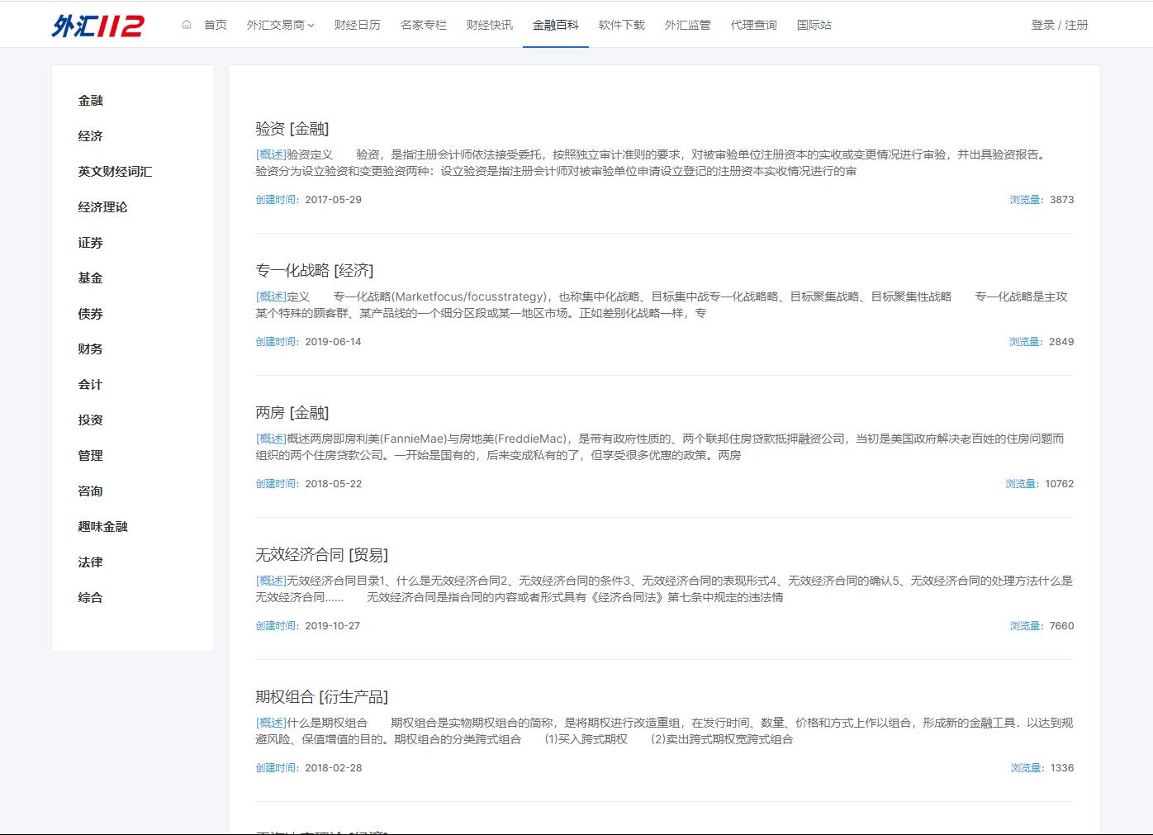The image size is (1153, 835).
Task: Open the 国际站 page
Action: [x=813, y=25]
